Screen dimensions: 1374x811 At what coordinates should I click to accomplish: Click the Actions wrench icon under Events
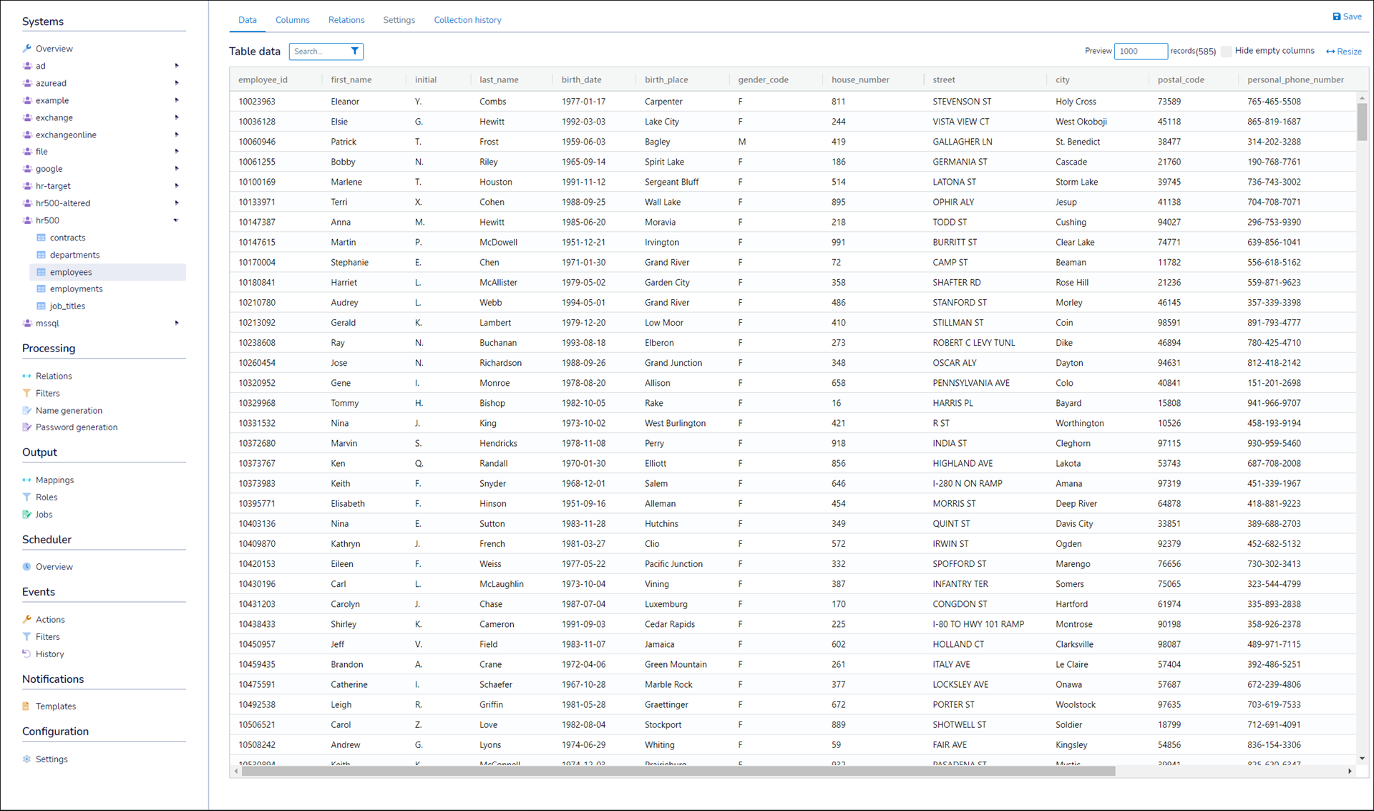(27, 619)
